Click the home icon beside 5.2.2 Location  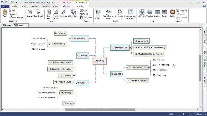point(31,44)
